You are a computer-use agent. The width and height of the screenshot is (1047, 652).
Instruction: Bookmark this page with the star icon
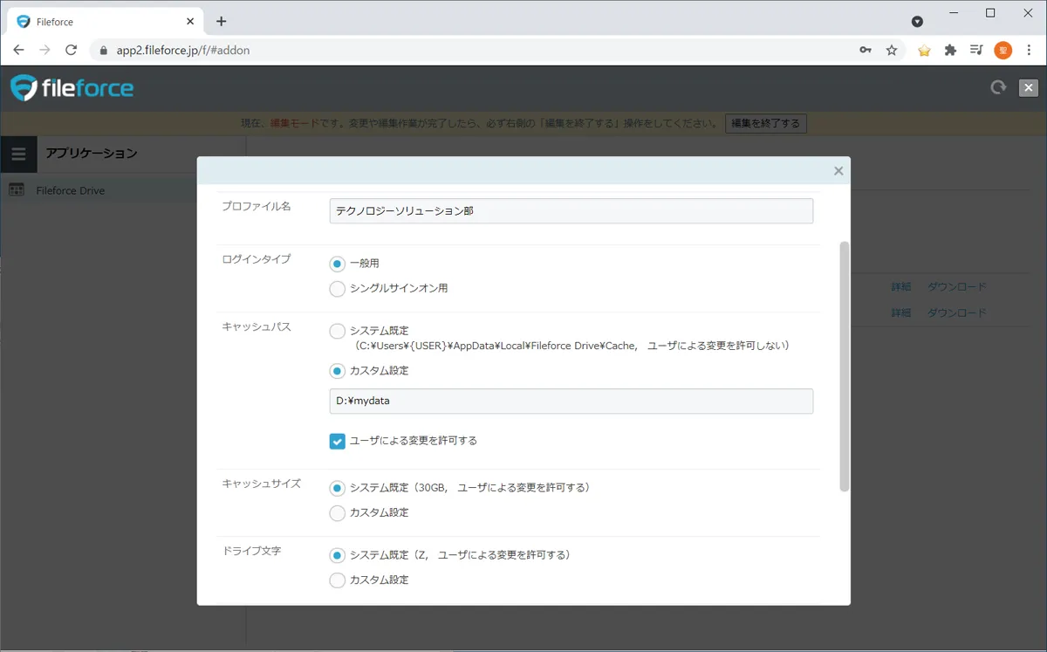[892, 51]
